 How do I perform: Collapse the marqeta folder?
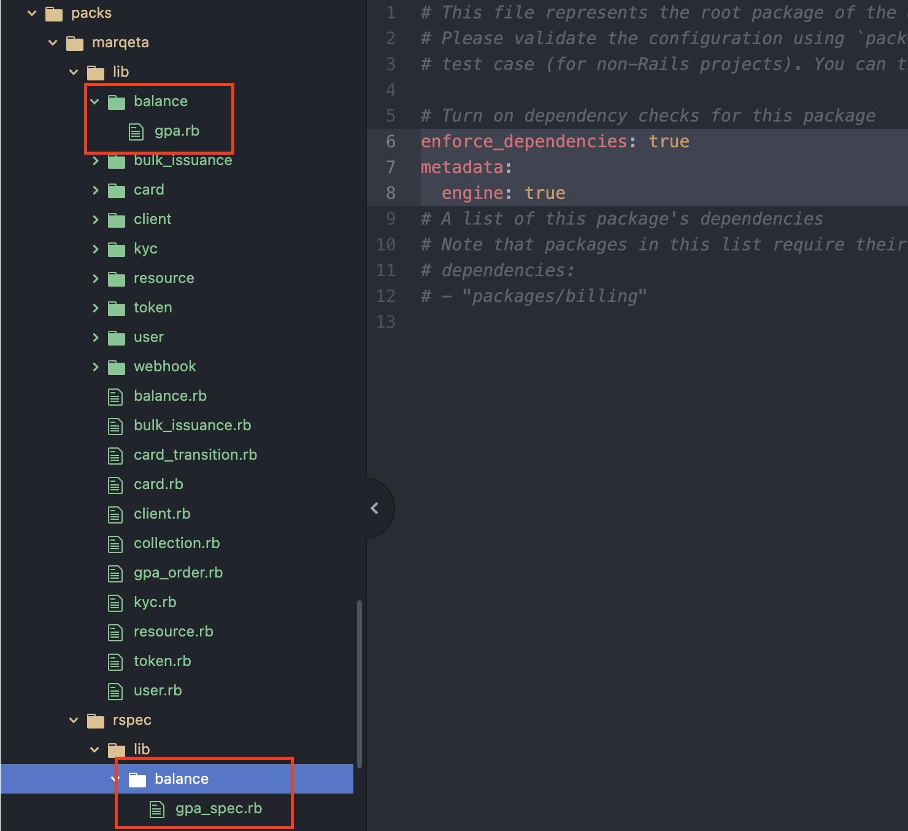pyautogui.click(x=52, y=42)
